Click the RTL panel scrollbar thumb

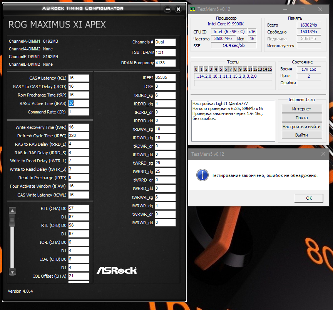pyautogui.click(x=12, y=221)
